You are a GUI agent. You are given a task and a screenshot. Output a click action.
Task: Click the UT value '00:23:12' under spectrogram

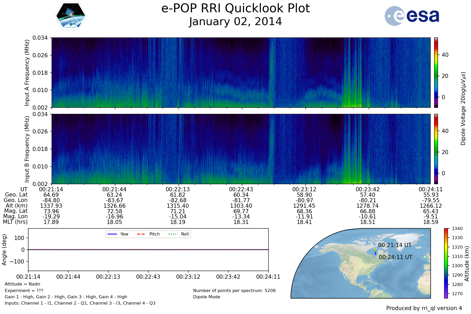[304, 189]
